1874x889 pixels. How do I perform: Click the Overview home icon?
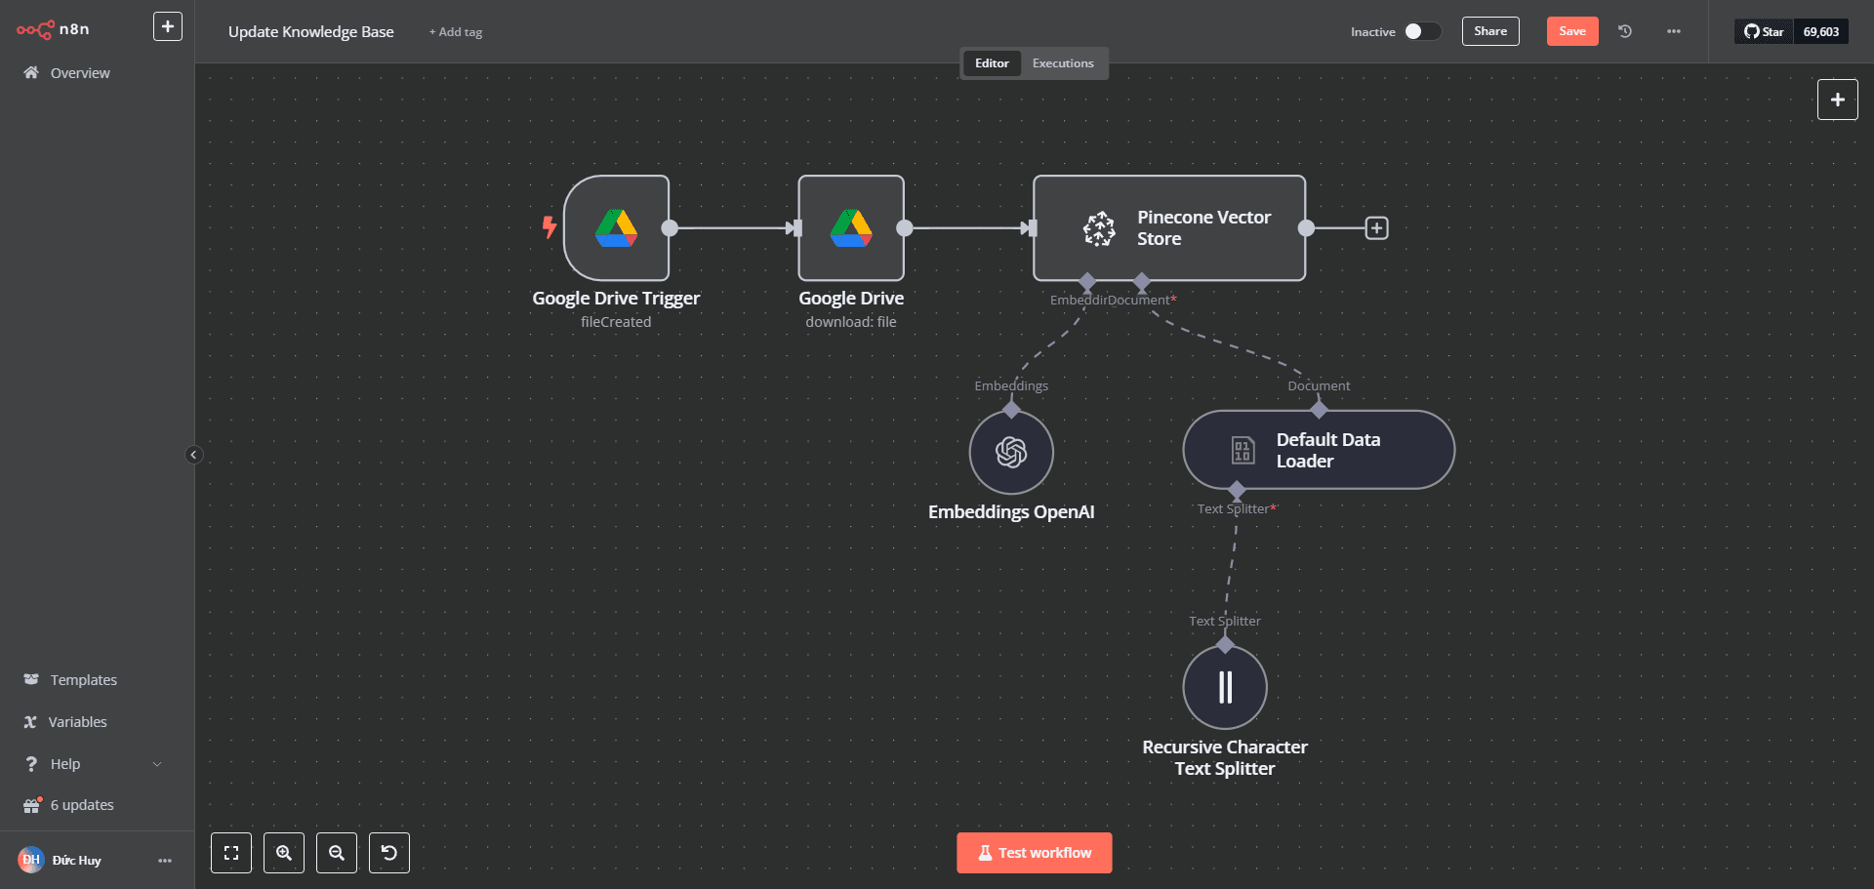point(31,72)
